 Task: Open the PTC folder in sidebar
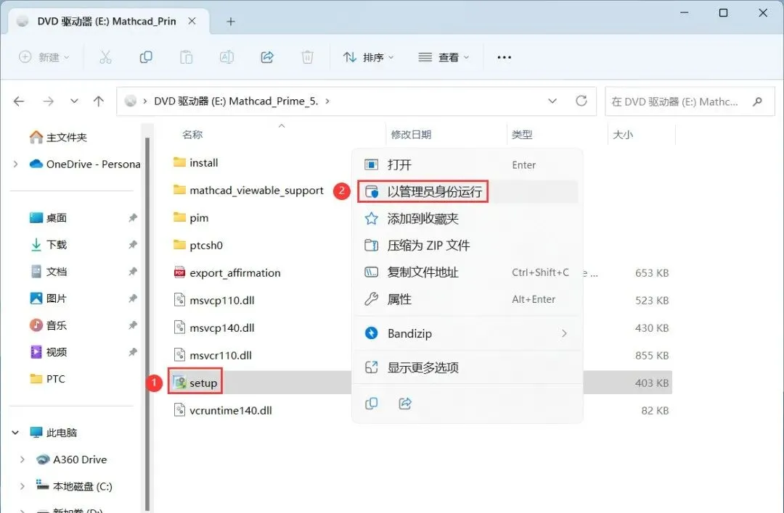[47, 379]
